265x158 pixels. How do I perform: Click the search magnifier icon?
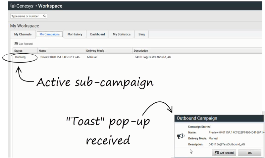point(44,16)
